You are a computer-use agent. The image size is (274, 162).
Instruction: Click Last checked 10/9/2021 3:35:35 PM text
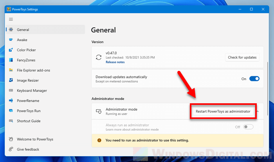click(x=130, y=58)
